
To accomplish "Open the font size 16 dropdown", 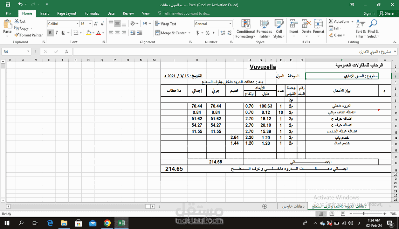I will pyautogui.click(x=90, y=24).
